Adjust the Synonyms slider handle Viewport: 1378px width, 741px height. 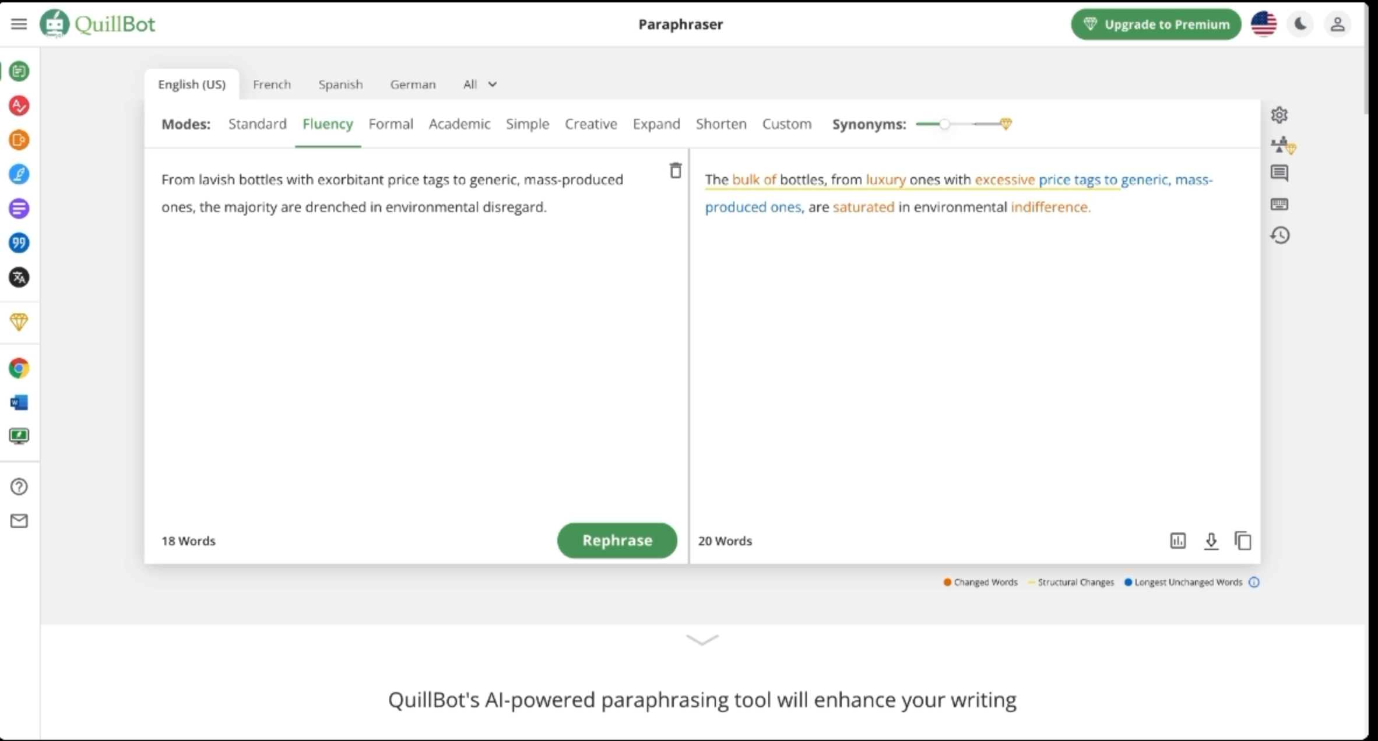(x=944, y=124)
